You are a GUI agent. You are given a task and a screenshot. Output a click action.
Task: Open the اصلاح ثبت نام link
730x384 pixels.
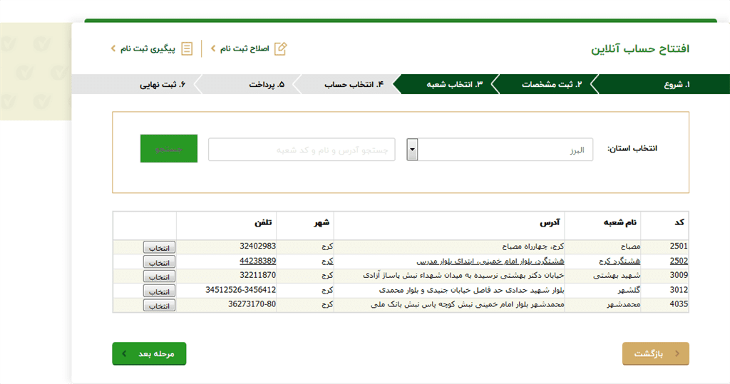coord(245,48)
